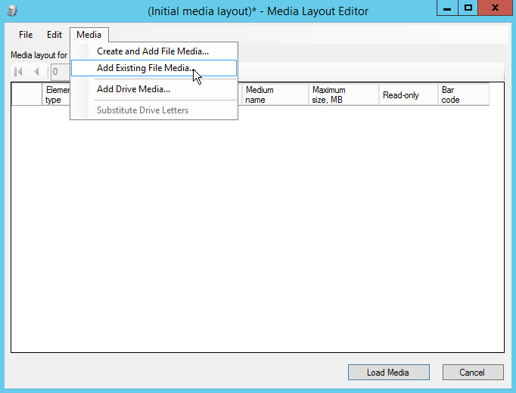The image size is (516, 393).
Task: Open the File menu
Action: click(26, 35)
